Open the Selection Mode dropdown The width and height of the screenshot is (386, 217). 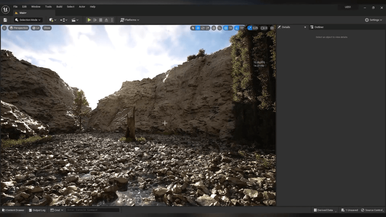pyautogui.click(x=28, y=20)
